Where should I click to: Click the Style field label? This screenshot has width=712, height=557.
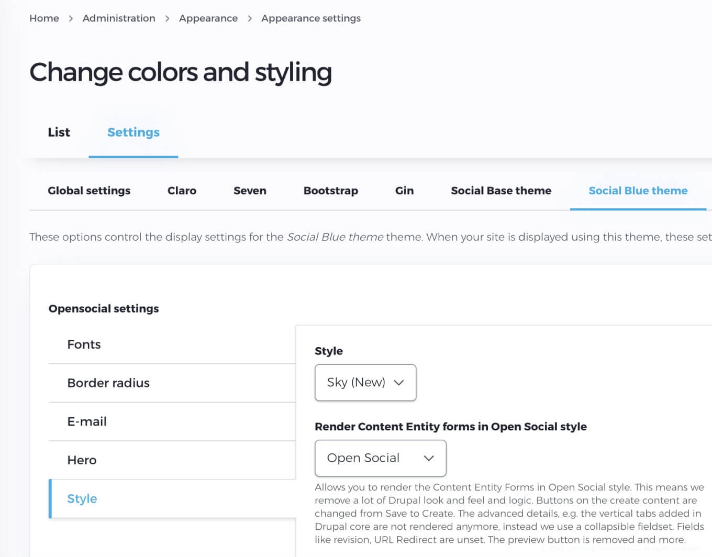329,351
